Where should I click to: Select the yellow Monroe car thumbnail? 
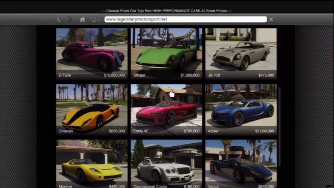92,164
